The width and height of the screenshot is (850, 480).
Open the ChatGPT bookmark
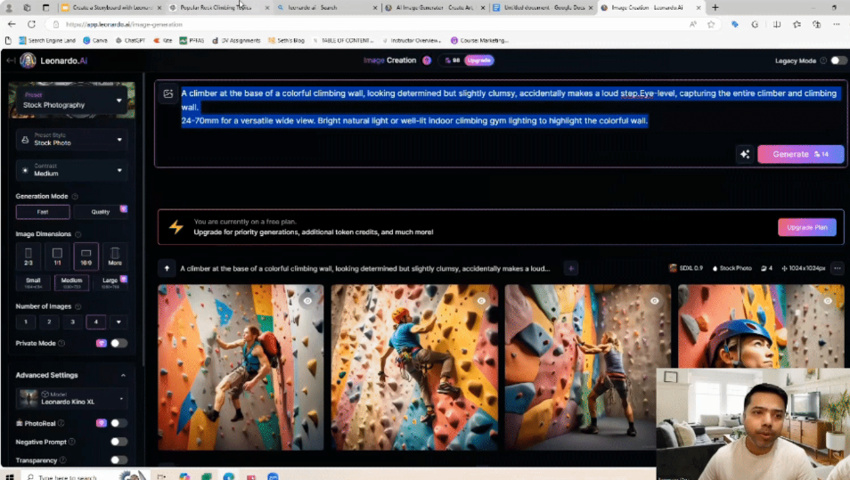point(130,41)
